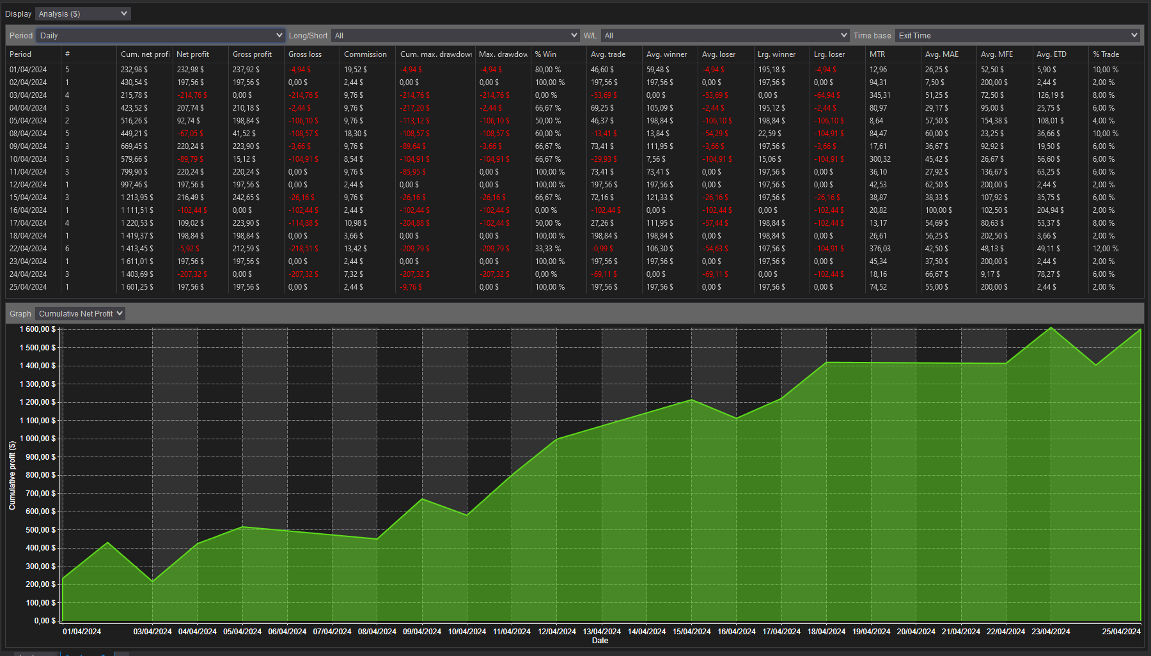Select the 18/04/2024 period row
The width and height of the screenshot is (1151, 656).
[x=575, y=236]
